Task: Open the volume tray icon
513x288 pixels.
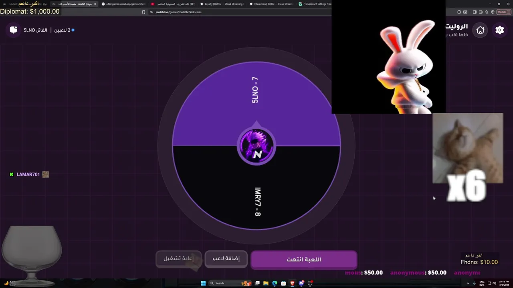Action: 495,283
